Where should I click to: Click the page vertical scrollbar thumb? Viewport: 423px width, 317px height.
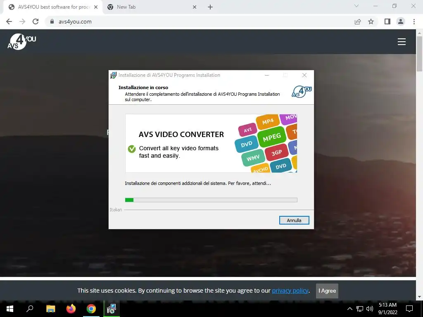coord(419,54)
